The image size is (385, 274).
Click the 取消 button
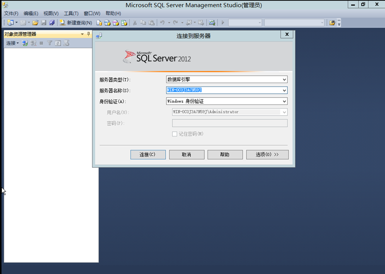pos(186,155)
